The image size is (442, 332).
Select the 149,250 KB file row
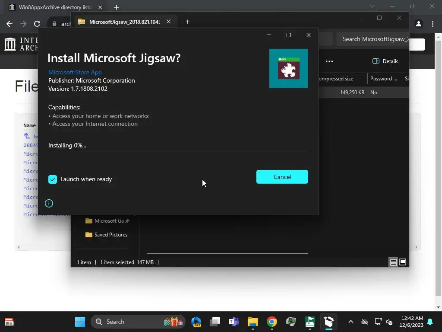pyautogui.click(x=363, y=93)
